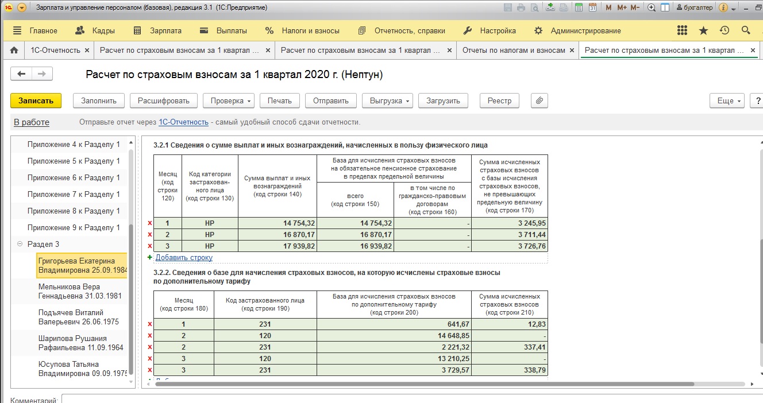Open the Выгрузка dropdown button

pos(387,100)
